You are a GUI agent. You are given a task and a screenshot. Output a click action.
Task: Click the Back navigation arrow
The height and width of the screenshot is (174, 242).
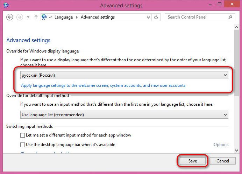click(10, 17)
